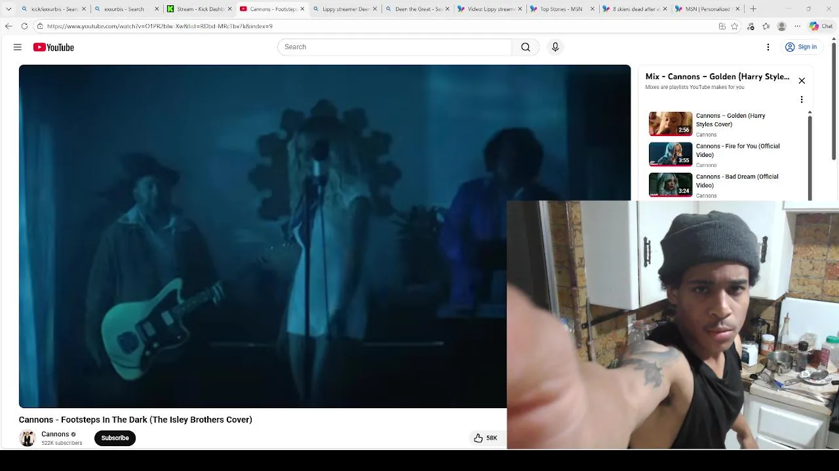Go back in browser history
839x471 pixels.
9,26
